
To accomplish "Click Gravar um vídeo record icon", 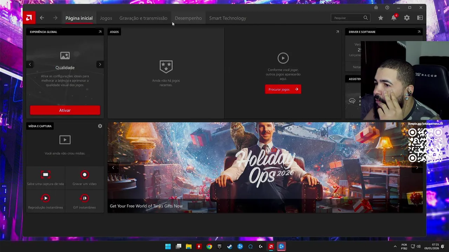I will (x=85, y=175).
